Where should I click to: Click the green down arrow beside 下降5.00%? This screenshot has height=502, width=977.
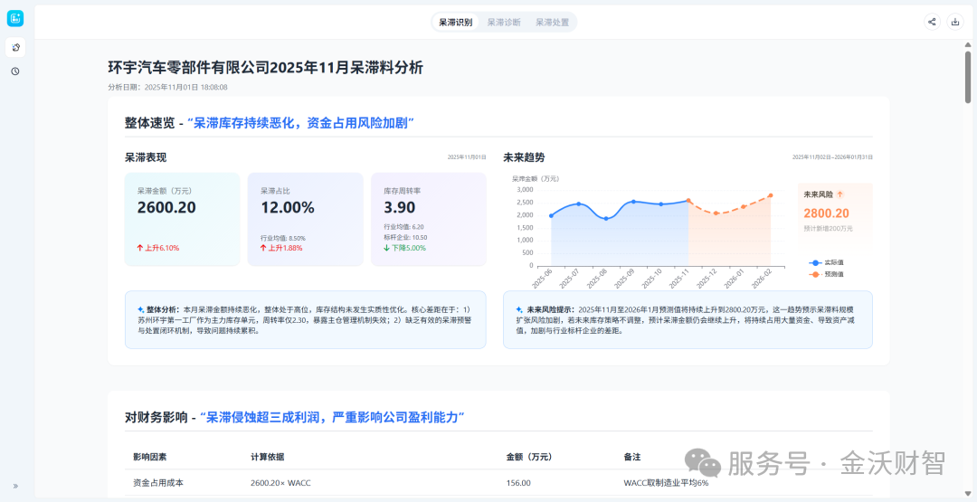pos(387,248)
